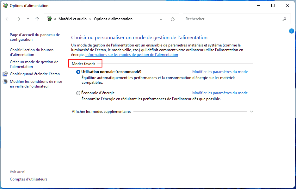Close the Options d'alimentation window
The height and width of the screenshot is (189, 296).
tap(287, 5)
